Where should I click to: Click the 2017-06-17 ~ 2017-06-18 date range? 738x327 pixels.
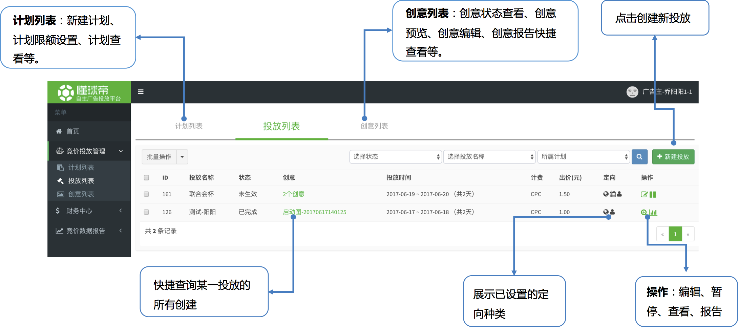point(418,212)
